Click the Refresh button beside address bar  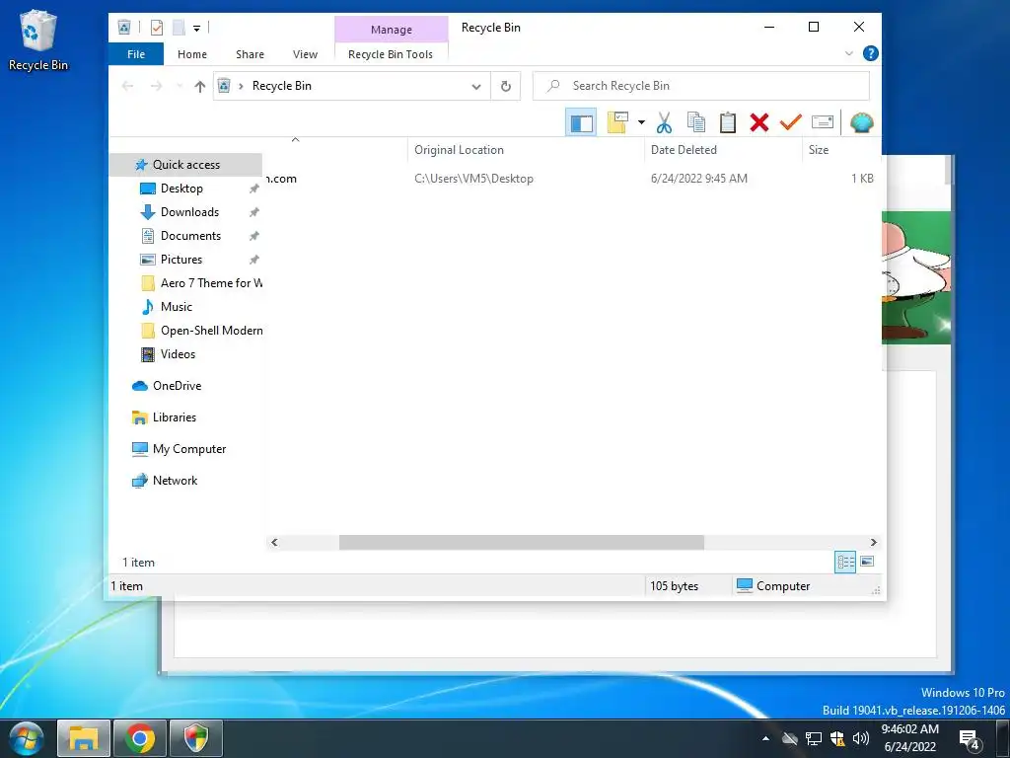click(506, 86)
